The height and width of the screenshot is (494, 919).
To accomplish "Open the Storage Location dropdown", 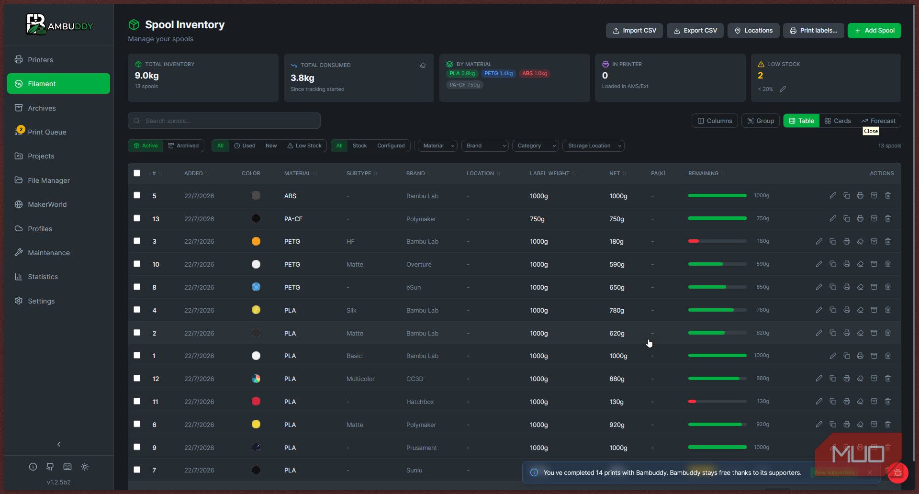I will [x=594, y=146].
